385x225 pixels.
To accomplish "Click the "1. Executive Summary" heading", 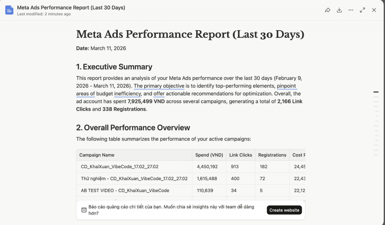I will (x=114, y=67).
